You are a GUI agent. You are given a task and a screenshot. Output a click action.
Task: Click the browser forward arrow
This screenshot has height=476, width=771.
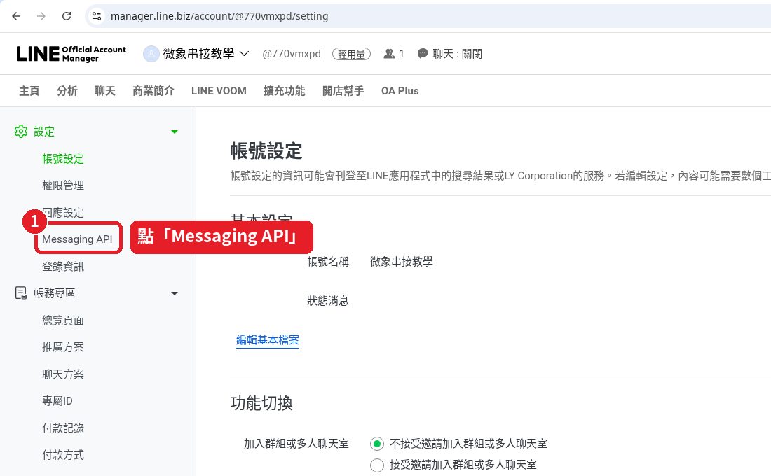point(41,16)
